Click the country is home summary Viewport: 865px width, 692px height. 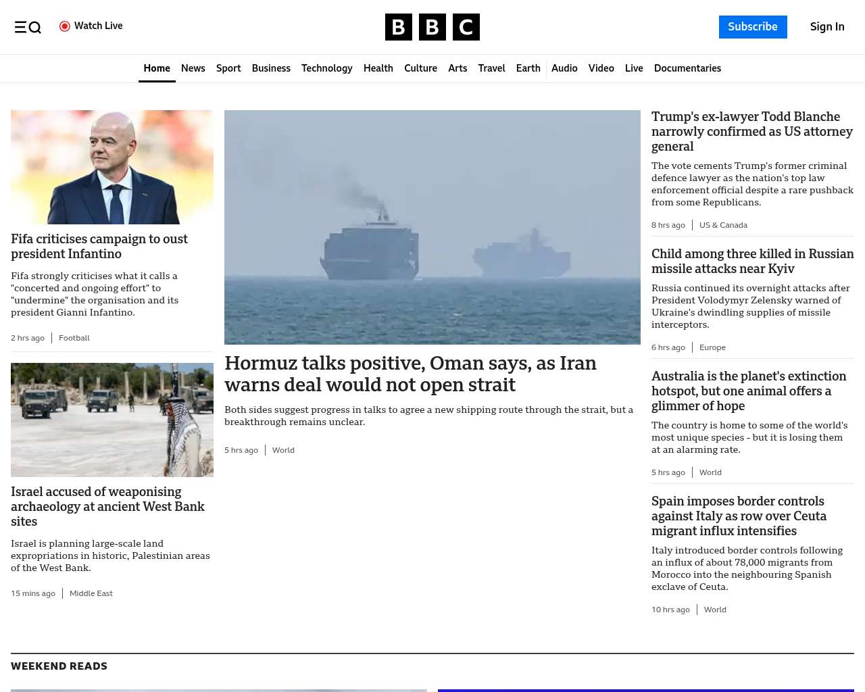click(749, 437)
